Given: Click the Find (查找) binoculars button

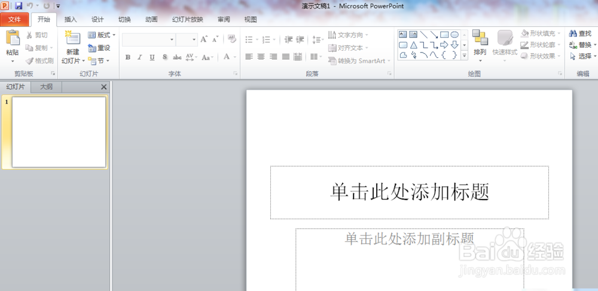Looking at the screenshot, I should click(580, 33).
